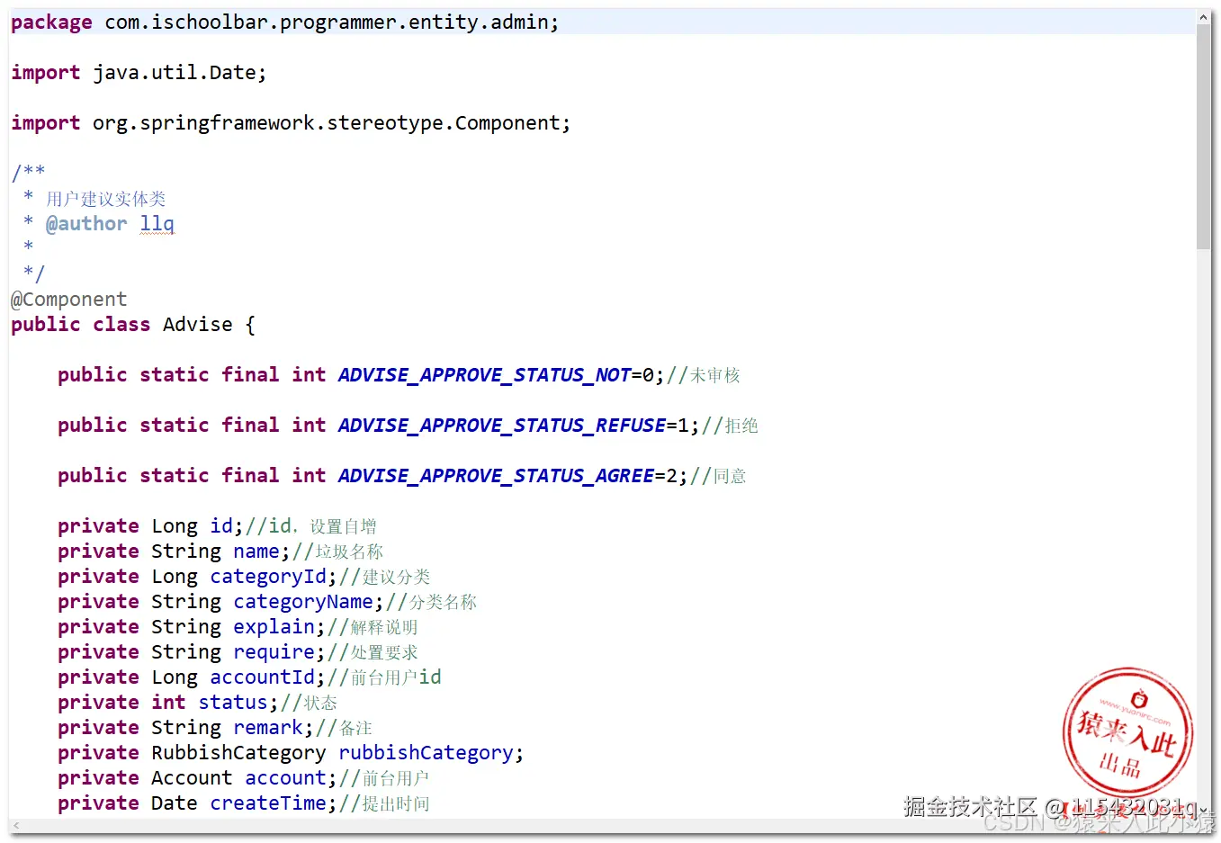
Task: Click the Advise class name
Action: click(198, 325)
